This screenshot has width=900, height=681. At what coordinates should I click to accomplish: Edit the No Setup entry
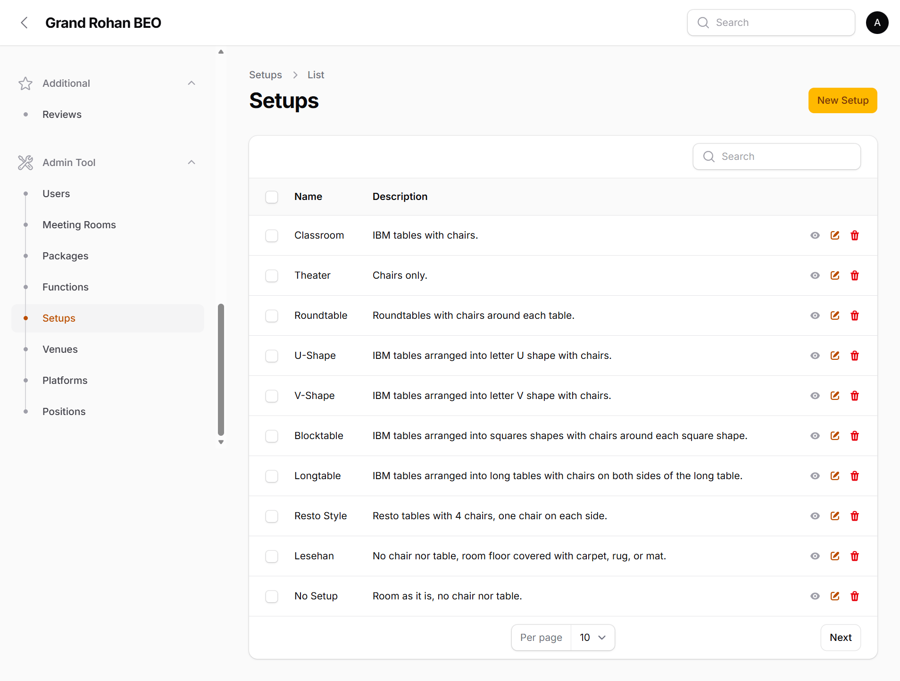[835, 596]
